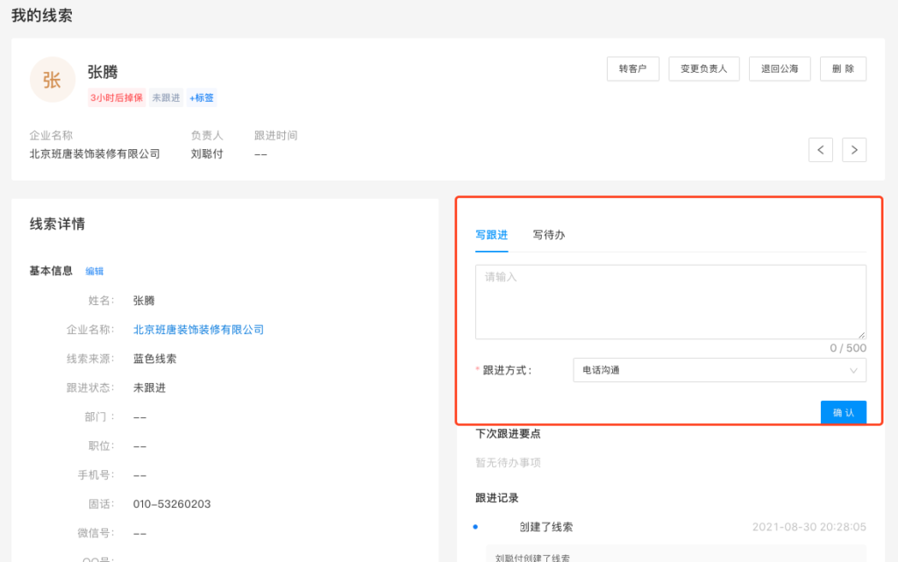Image resolution: width=898 pixels, height=562 pixels.
Task: Click the next lead arrow button
Action: point(854,150)
